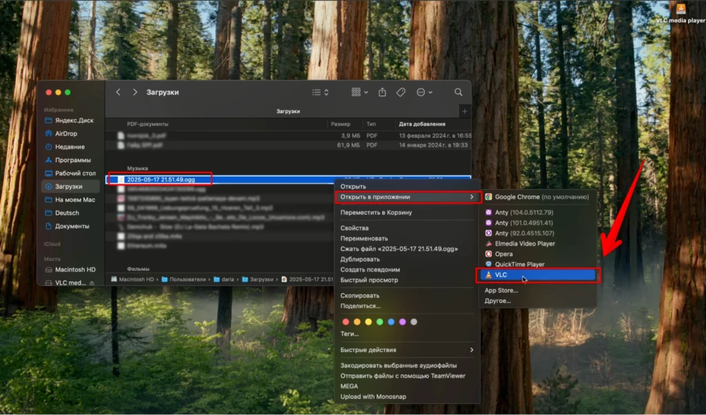Expand the Быстрые действия submenu
706x415 pixels.
(407, 350)
